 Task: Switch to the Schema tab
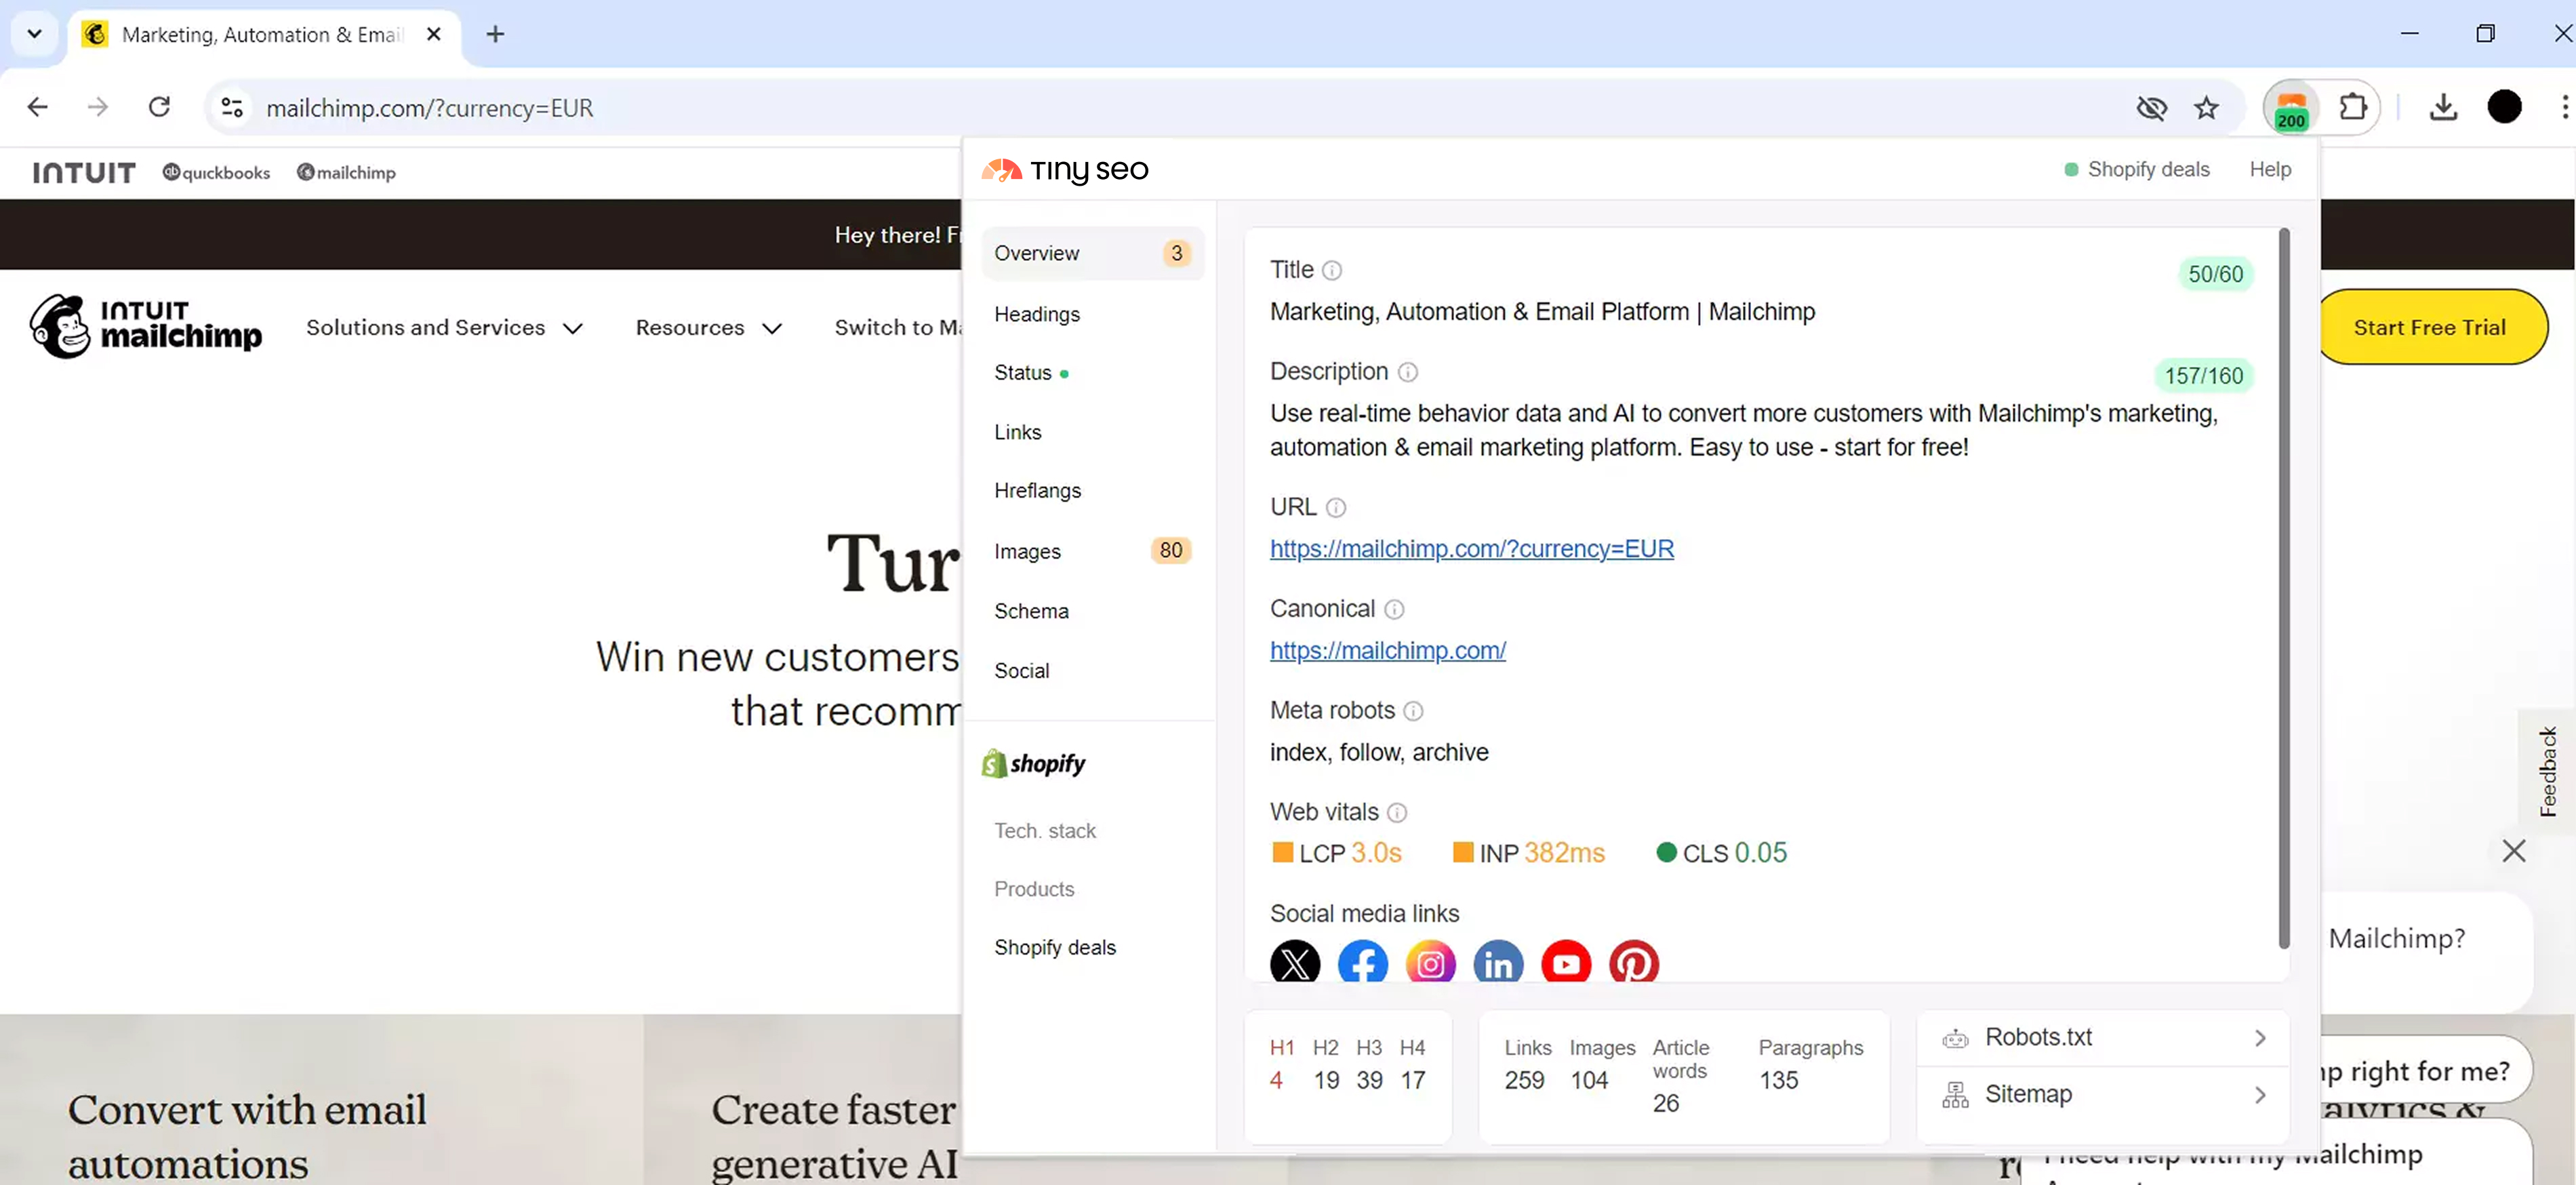click(1031, 611)
